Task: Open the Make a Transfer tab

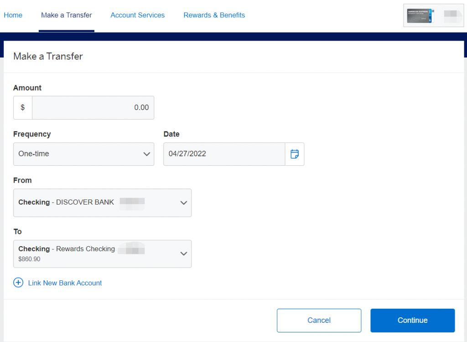Action: pos(67,15)
